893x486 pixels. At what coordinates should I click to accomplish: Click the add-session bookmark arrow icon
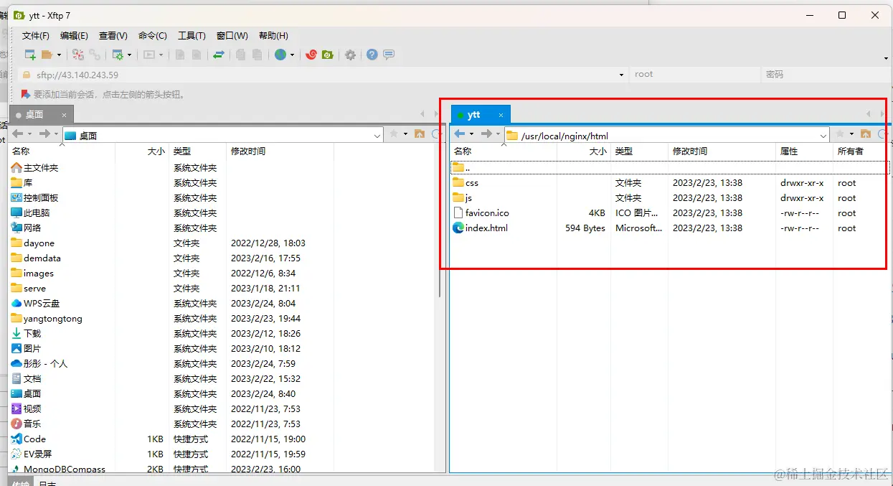click(x=26, y=94)
